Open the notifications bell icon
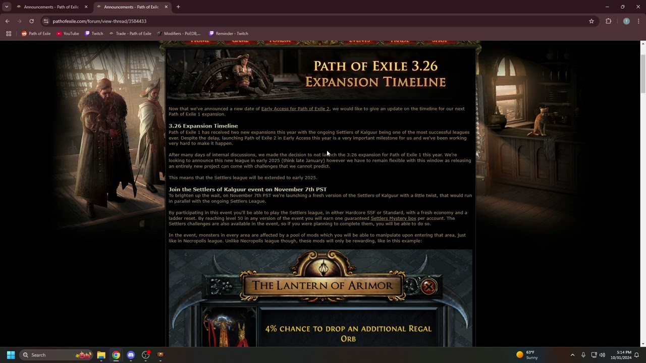Screen dimensions: 646x363 (x=637, y=355)
